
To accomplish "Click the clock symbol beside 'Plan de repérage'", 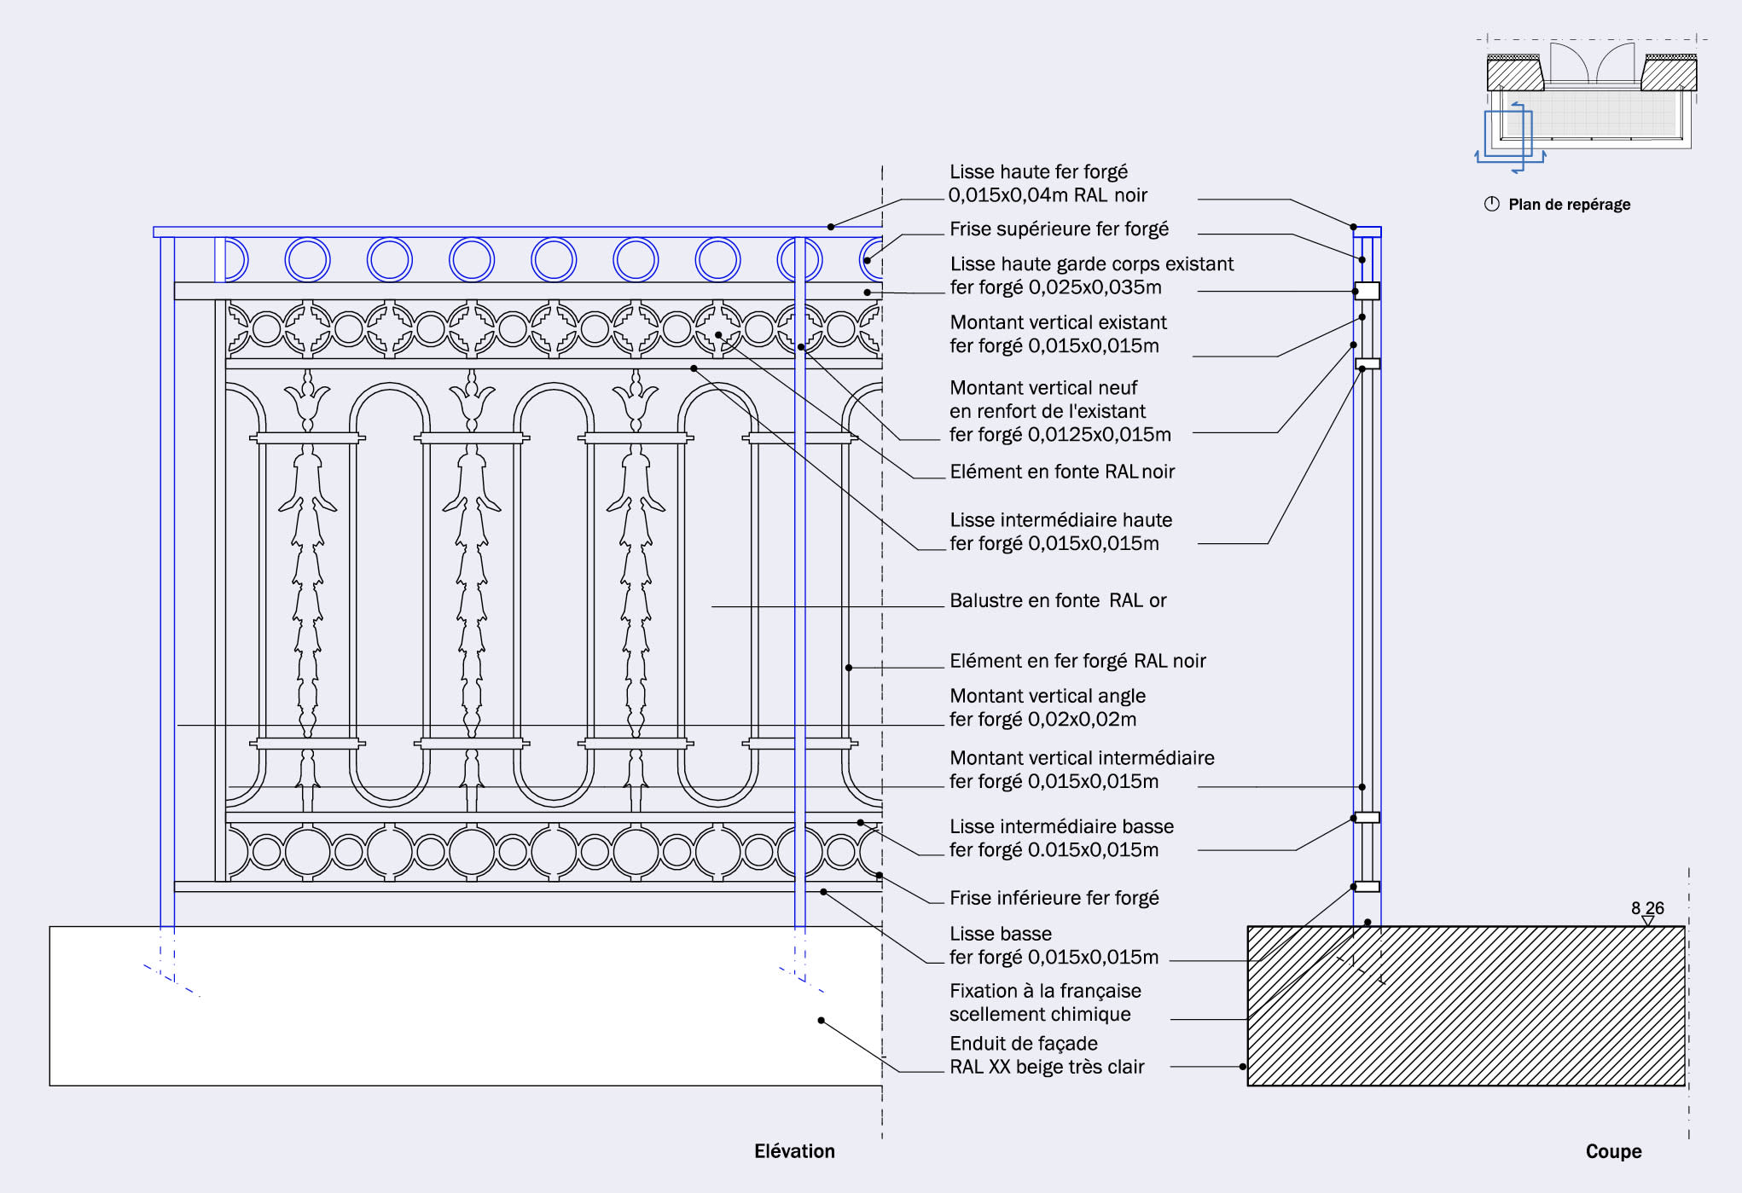I will pos(1491,204).
